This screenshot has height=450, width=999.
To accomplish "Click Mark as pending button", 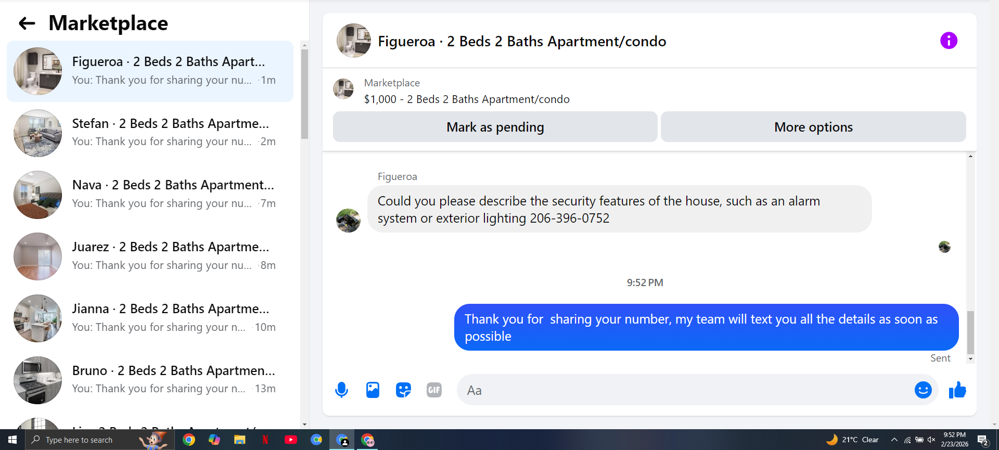I will pyautogui.click(x=495, y=127).
